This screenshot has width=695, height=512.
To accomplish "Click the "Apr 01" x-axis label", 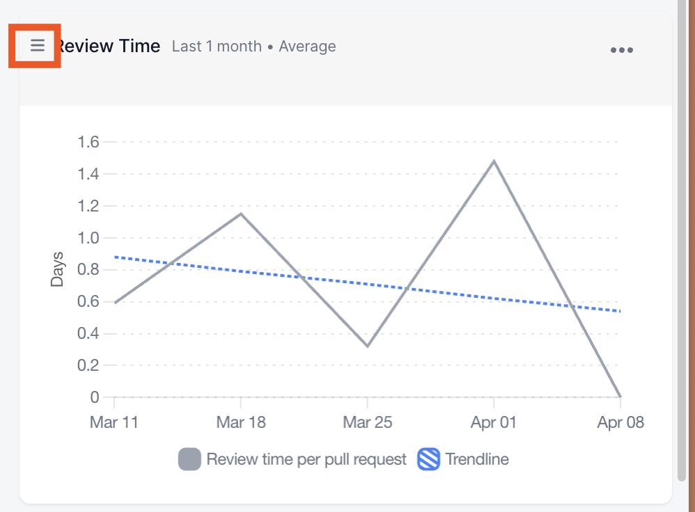I will coord(494,422).
